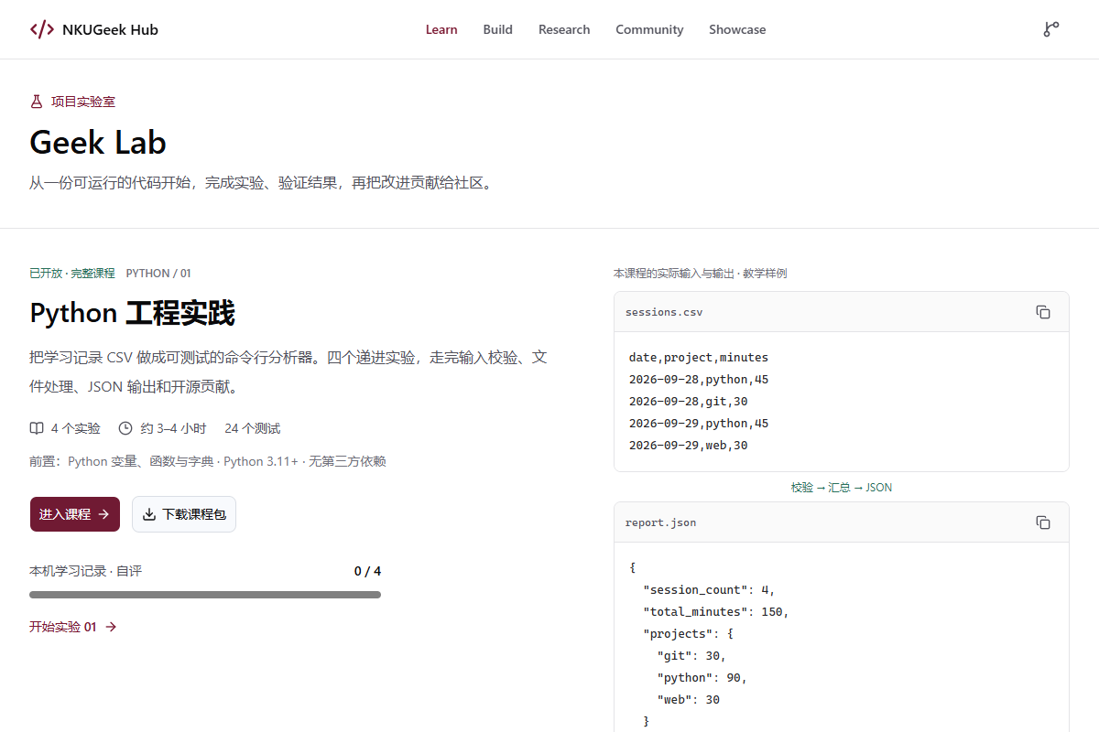Go to the Research navigation item

click(x=564, y=29)
